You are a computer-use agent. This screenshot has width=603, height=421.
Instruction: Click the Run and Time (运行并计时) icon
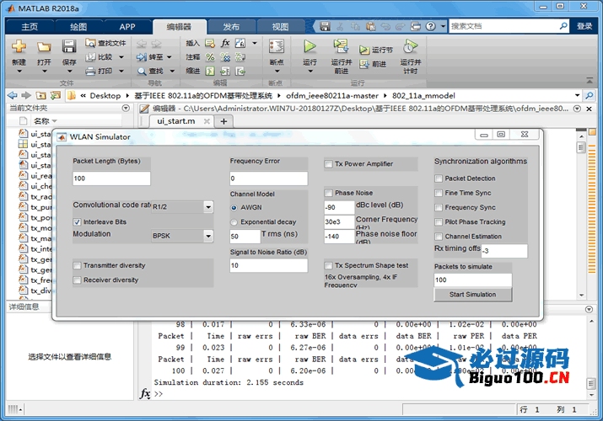[410, 47]
